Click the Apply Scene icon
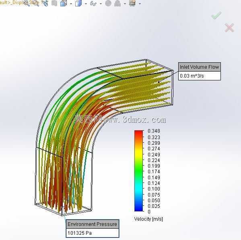Viewport: 241px width, 240px height. (117, 3)
